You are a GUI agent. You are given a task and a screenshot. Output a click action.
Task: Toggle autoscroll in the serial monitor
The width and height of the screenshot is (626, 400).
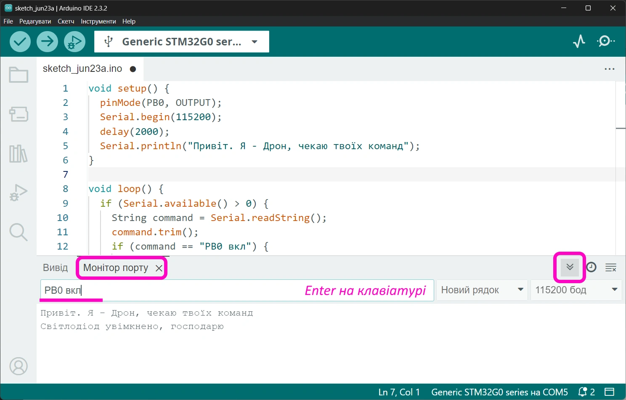tap(570, 267)
